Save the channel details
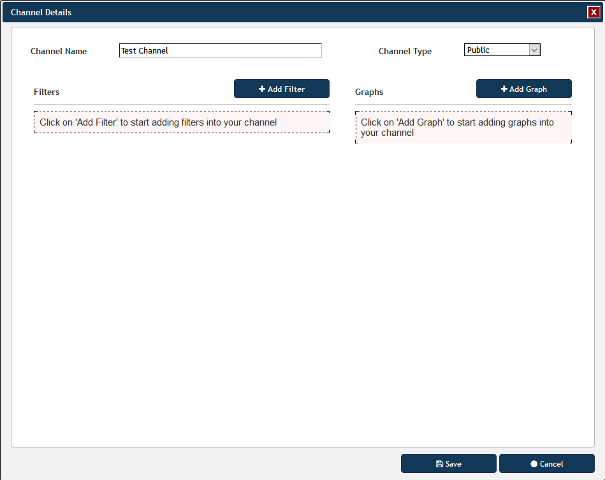The image size is (605, 480). click(x=448, y=463)
